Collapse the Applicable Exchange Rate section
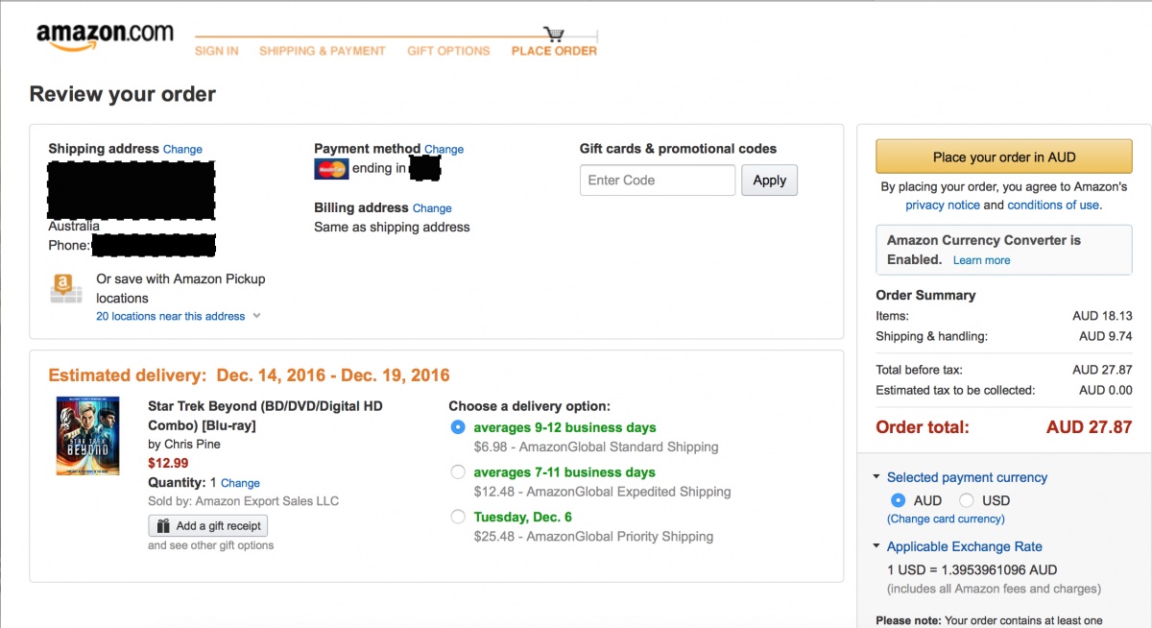The height and width of the screenshot is (628, 1152). 876,546
